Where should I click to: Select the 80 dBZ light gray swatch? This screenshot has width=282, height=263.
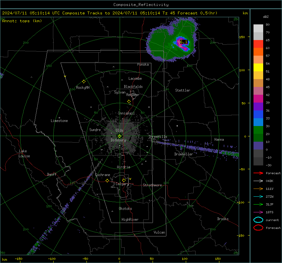coord(258,28)
